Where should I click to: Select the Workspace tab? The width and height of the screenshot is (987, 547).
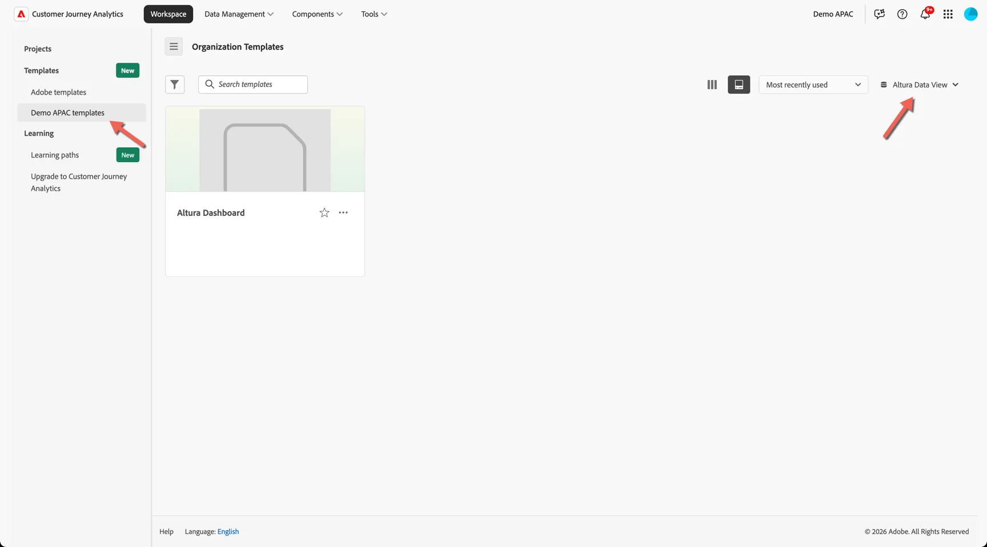(x=168, y=14)
